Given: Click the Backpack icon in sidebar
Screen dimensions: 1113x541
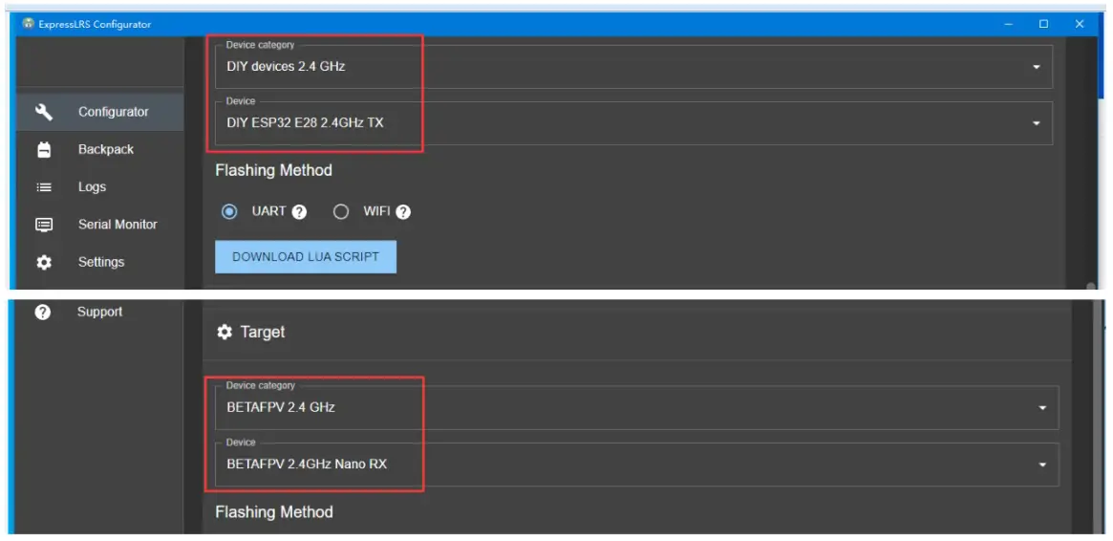Looking at the screenshot, I should click(x=44, y=150).
